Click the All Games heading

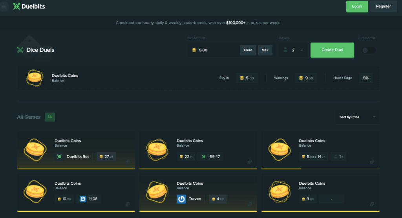click(29, 117)
